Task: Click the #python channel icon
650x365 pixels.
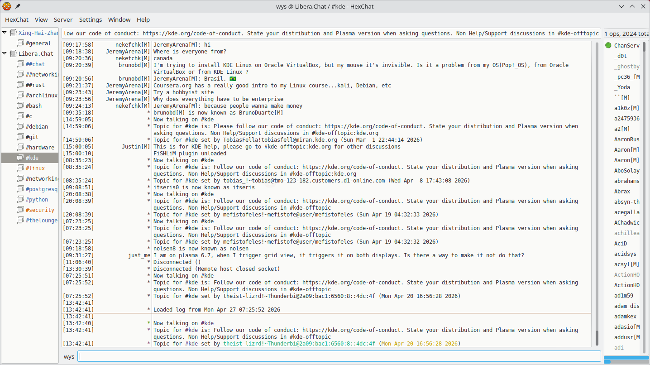Action: pyautogui.click(x=20, y=199)
